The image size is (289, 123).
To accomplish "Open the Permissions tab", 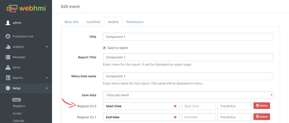I will pyautogui.click(x=135, y=22).
